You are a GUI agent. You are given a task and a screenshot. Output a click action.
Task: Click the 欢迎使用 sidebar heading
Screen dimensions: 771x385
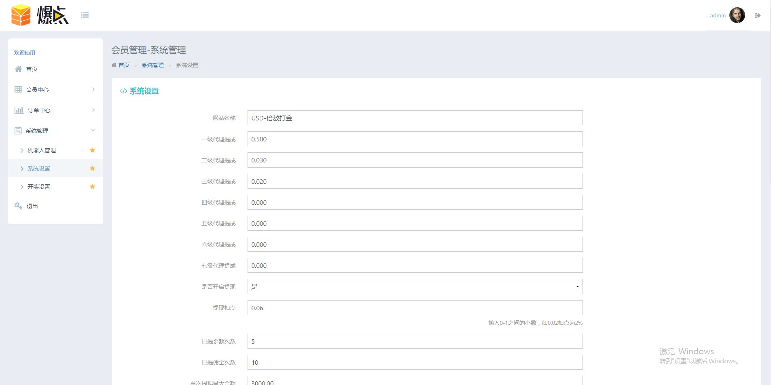click(x=25, y=53)
